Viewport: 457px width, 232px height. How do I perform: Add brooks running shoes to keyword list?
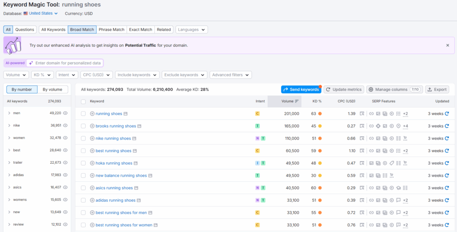(x=92, y=126)
